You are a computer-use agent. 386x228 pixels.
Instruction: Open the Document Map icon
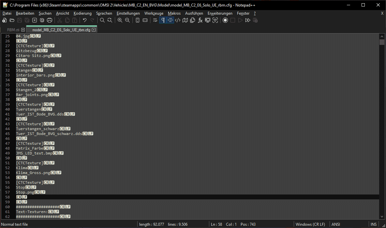[x=185, y=20]
